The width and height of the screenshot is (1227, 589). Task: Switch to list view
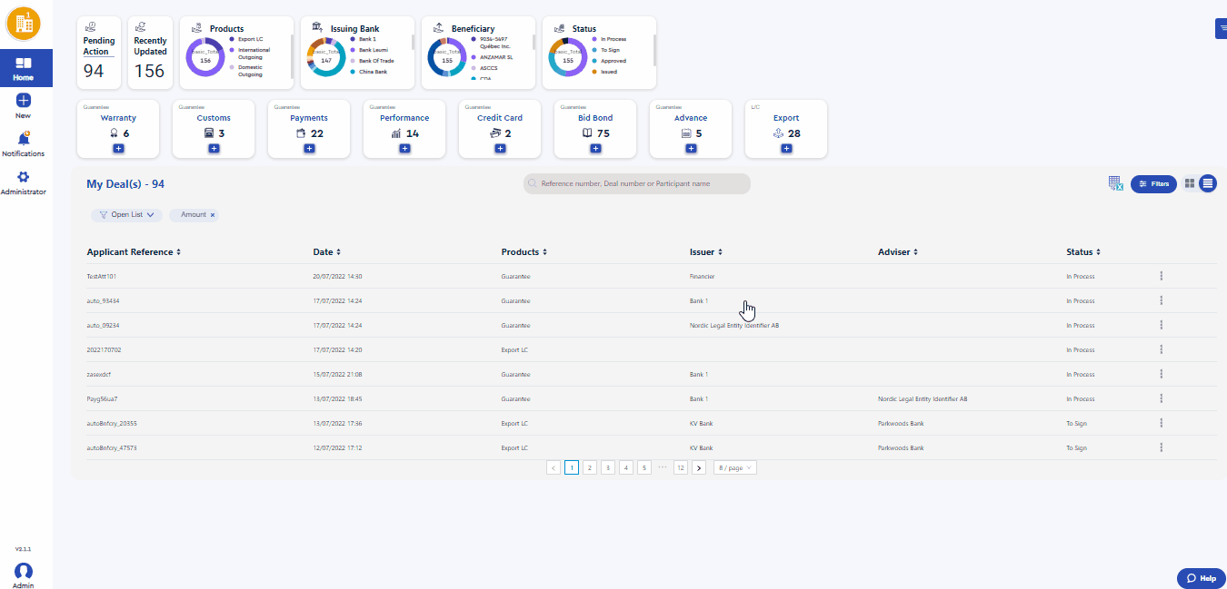[1207, 183]
